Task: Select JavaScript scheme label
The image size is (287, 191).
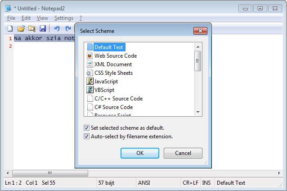Action: pos(106,82)
